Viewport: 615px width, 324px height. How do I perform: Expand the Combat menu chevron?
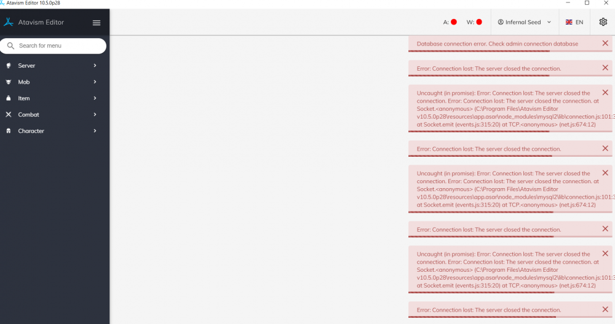[x=95, y=114]
